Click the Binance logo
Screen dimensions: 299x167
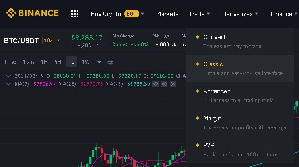pos(32,13)
